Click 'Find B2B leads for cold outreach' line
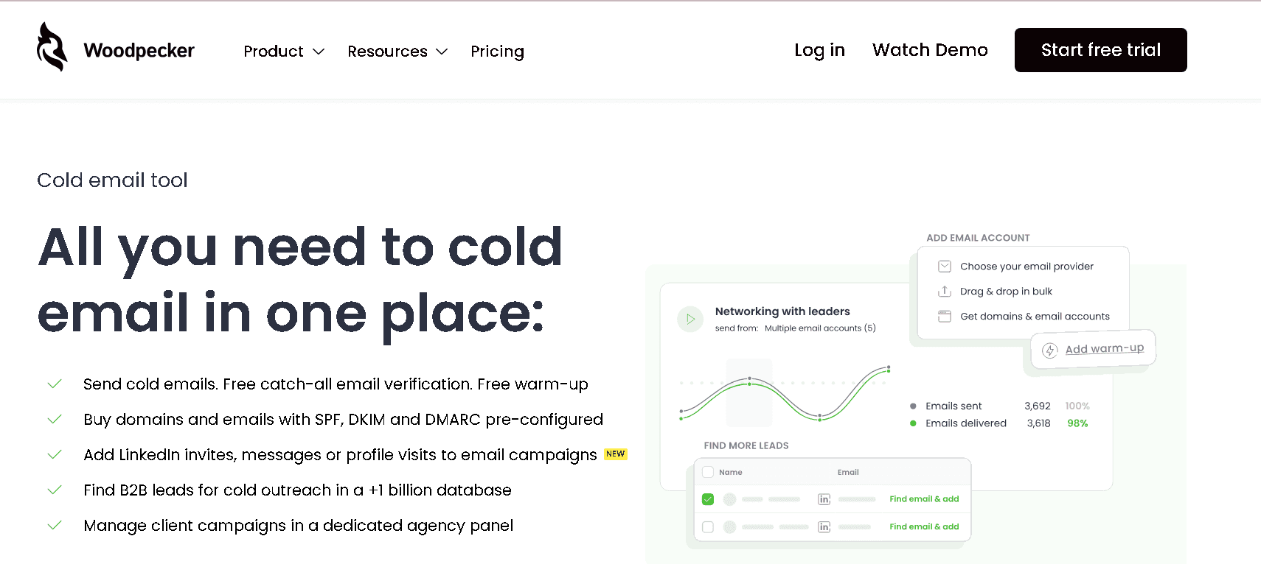 point(297,490)
